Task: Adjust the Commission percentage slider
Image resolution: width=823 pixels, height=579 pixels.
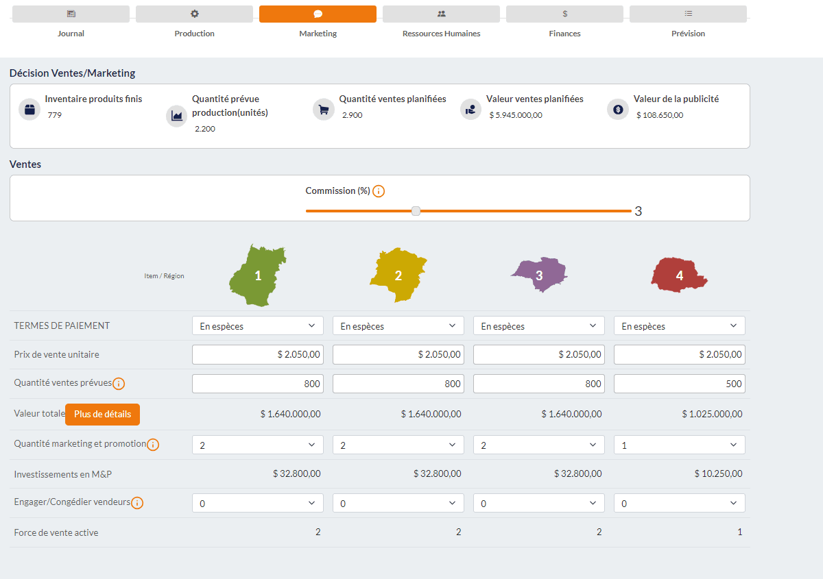Action: tap(416, 211)
